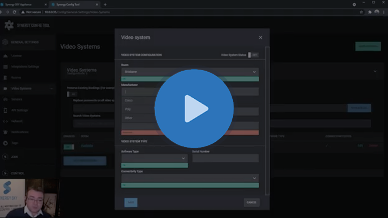Click the Integrations Settings sidebar icon

tap(5, 67)
